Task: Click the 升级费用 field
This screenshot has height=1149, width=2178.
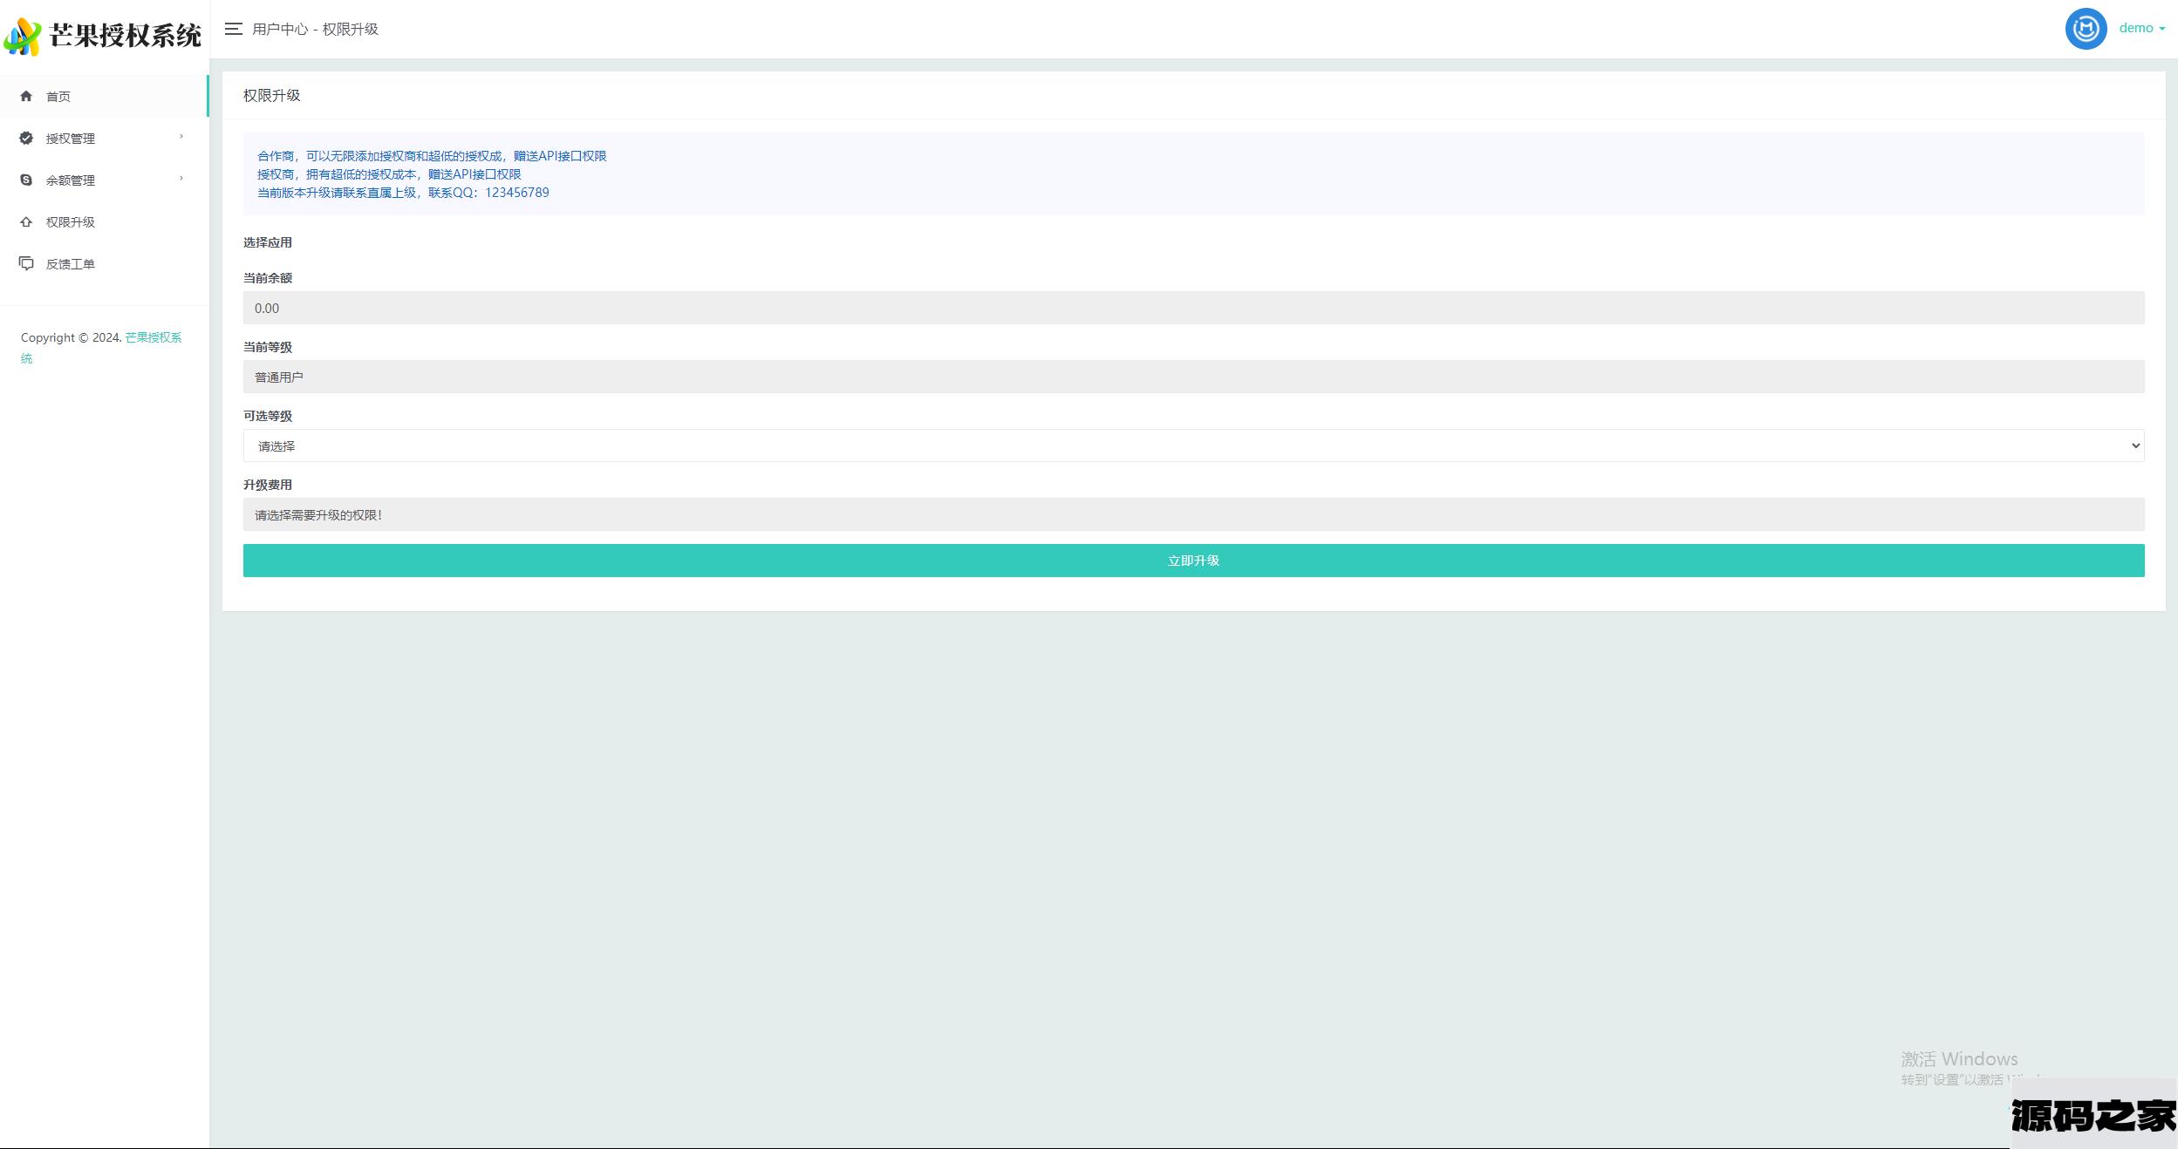Action: click(x=1193, y=514)
